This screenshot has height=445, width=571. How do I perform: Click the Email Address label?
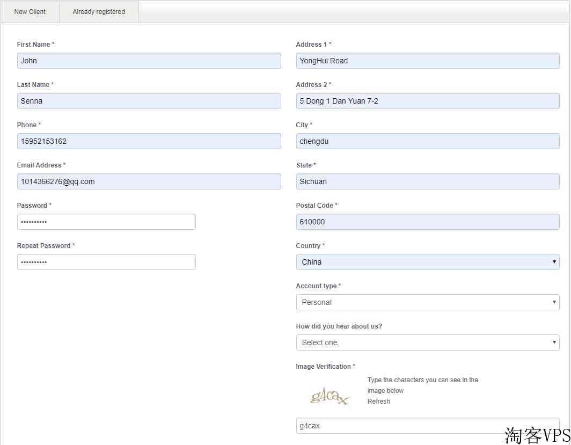tap(41, 165)
